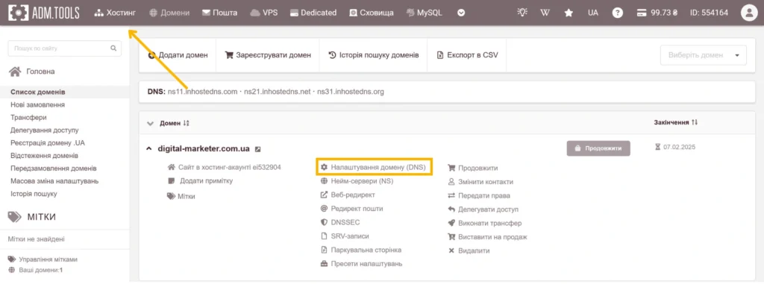This screenshot has width=764, height=284.
Task: Open the help question mark icon
Action: tap(617, 13)
